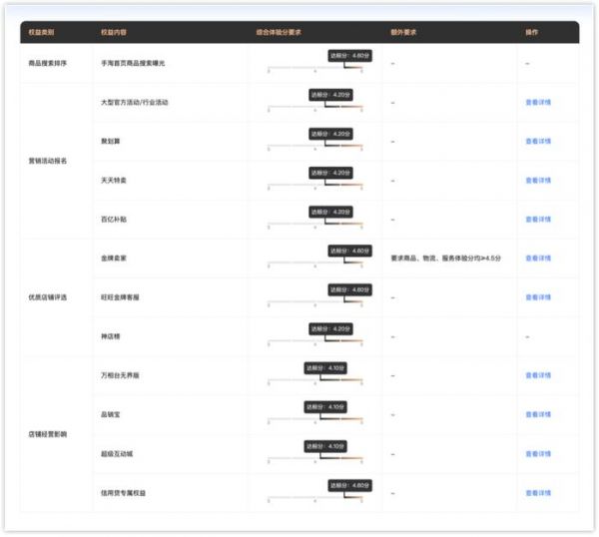Viewport: 599px width, 537px height.
Task: Open 查看详情 for 百亿补贴
Action: [x=538, y=219]
